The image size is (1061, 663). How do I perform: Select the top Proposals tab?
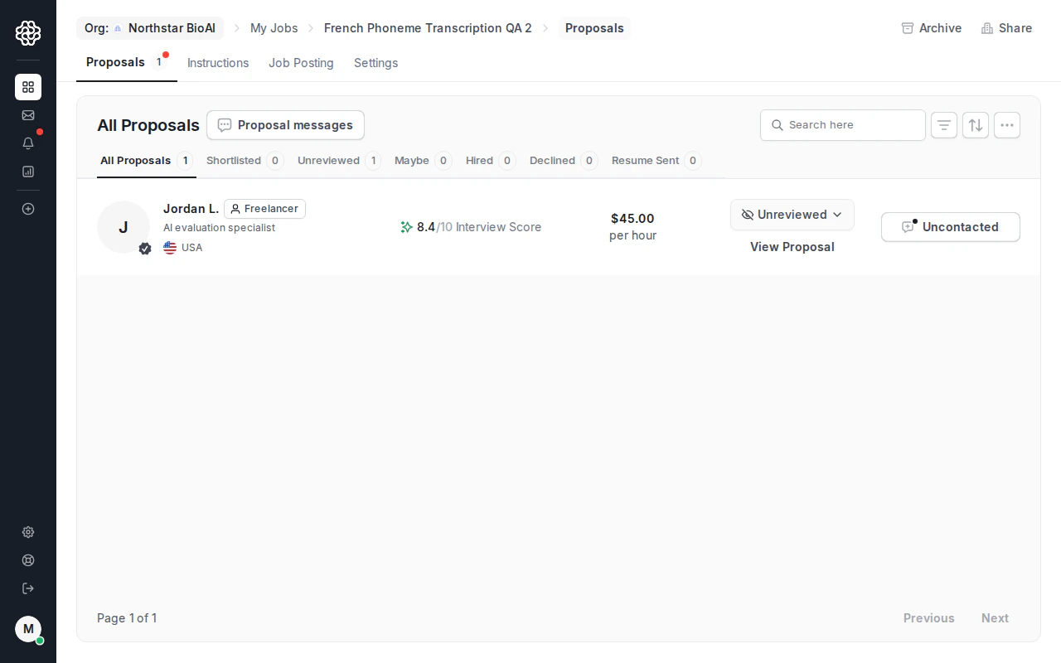126,63
